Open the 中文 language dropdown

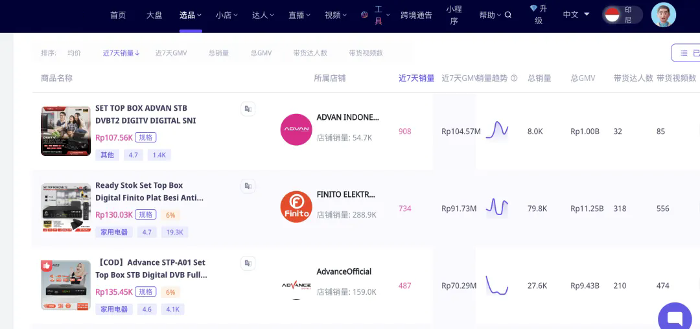576,15
